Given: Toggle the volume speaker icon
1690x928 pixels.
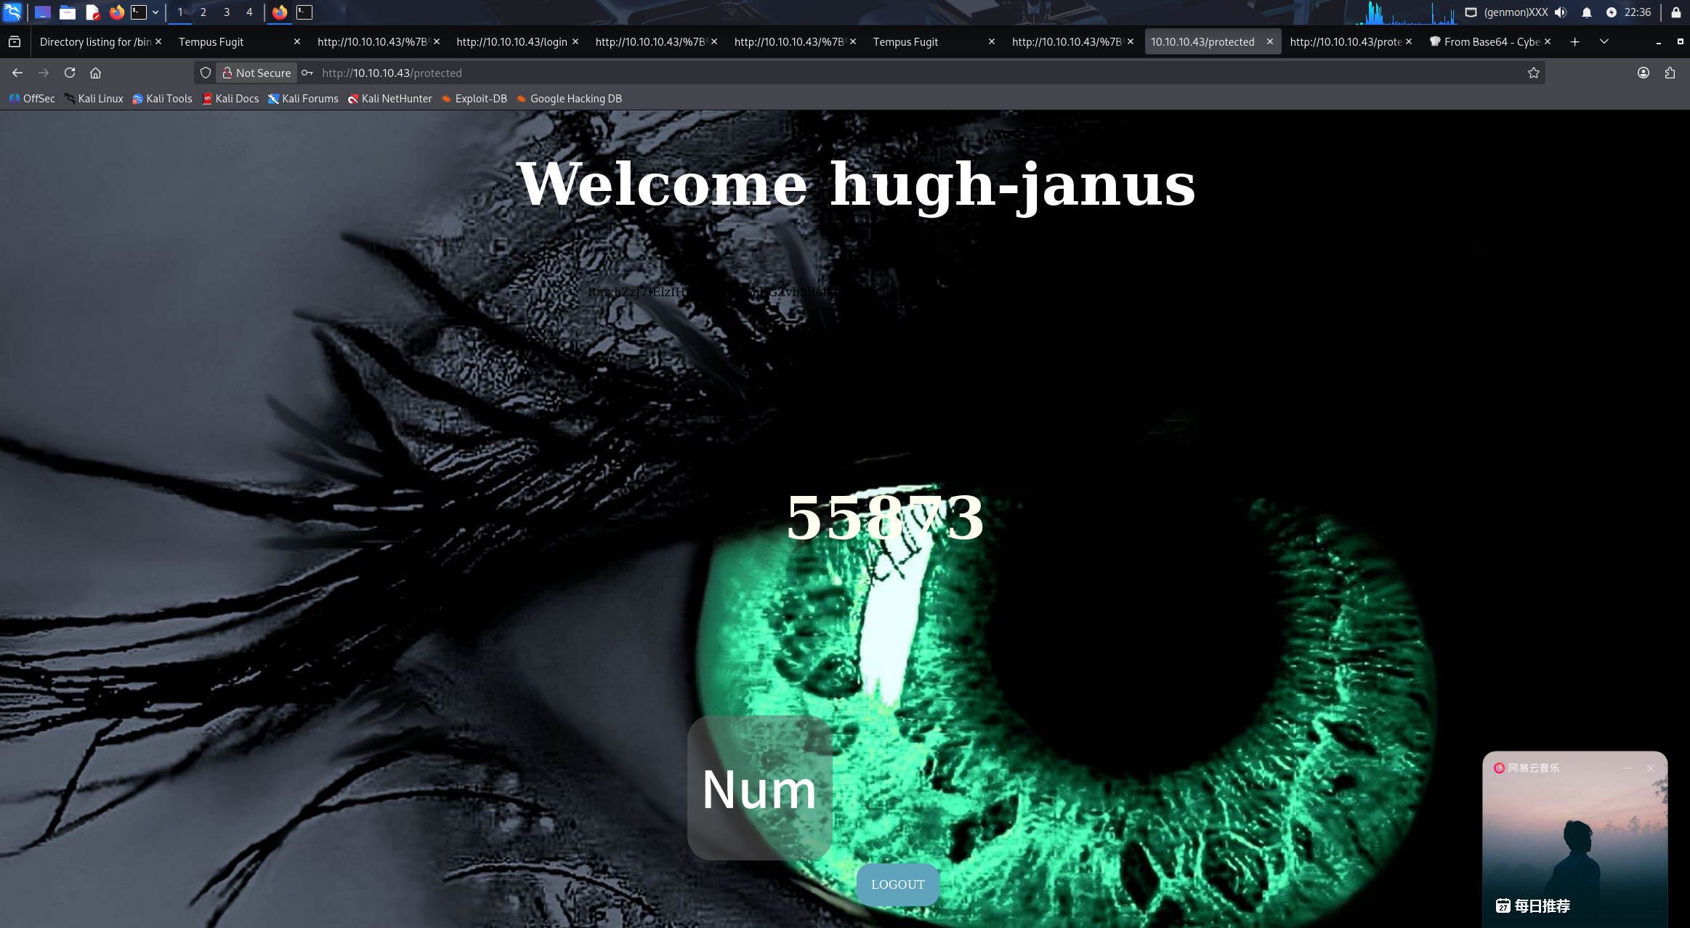Looking at the screenshot, I should (x=1561, y=12).
